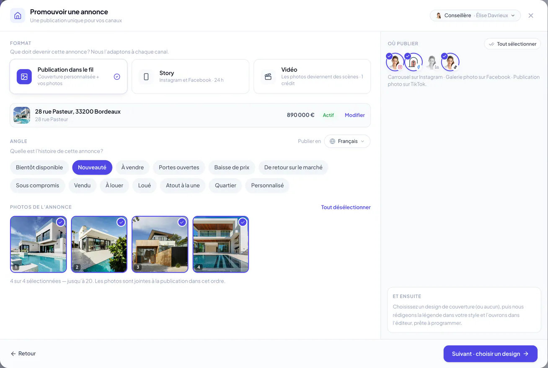The image size is (548, 368).
Task: Select the Atout à la une angle
Action: 183,186
